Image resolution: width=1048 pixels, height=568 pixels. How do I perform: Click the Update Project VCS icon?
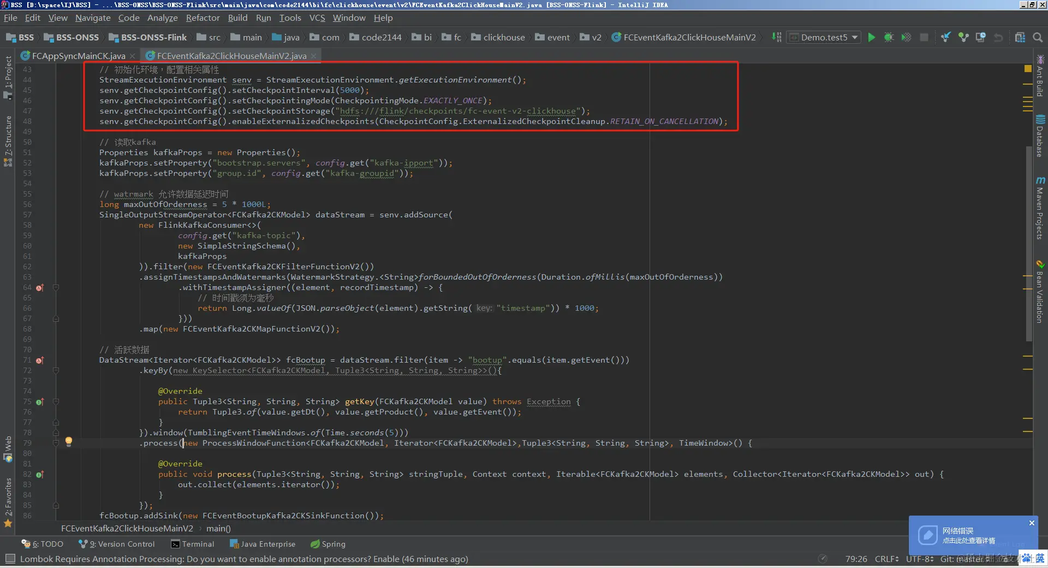click(x=946, y=37)
